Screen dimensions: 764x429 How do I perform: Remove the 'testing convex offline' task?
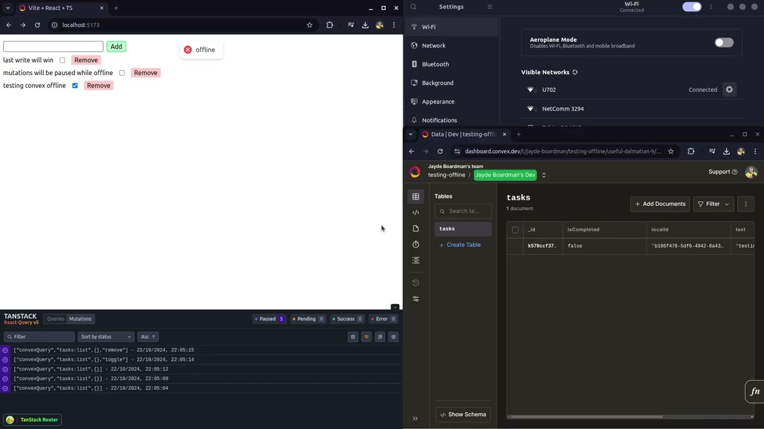click(98, 86)
